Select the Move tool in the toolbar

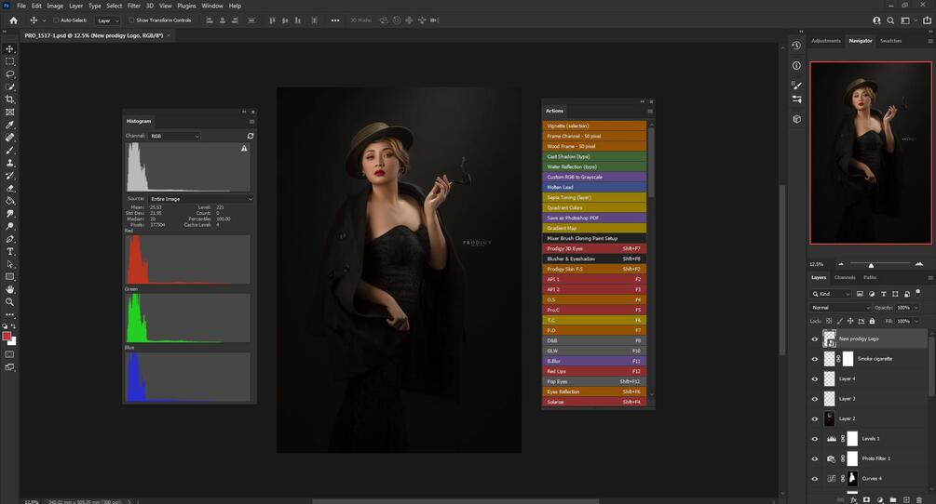[x=10, y=48]
